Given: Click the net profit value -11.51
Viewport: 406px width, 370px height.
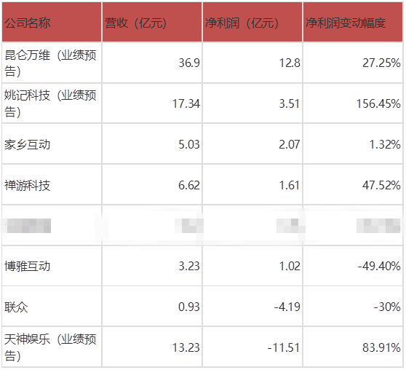Looking at the screenshot, I should (284, 347).
